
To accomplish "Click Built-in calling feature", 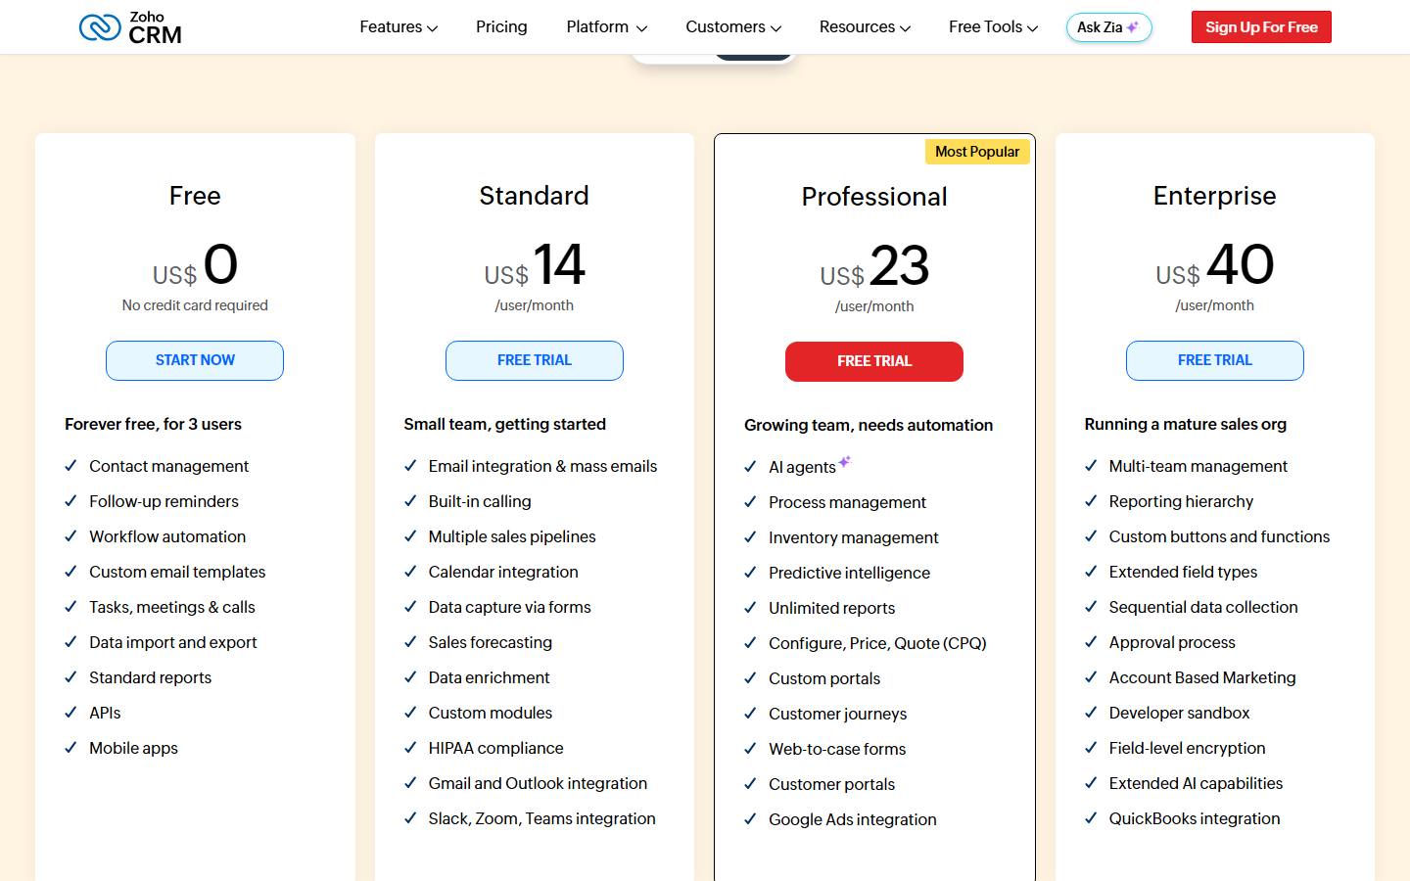I will point(480,501).
